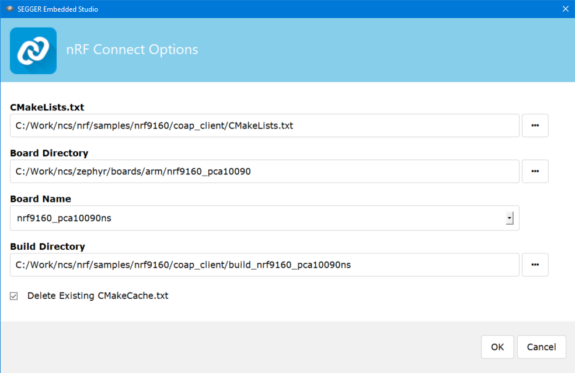This screenshot has width=575, height=373.
Task: Click the Board Directory field label
Action: (49, 153)
